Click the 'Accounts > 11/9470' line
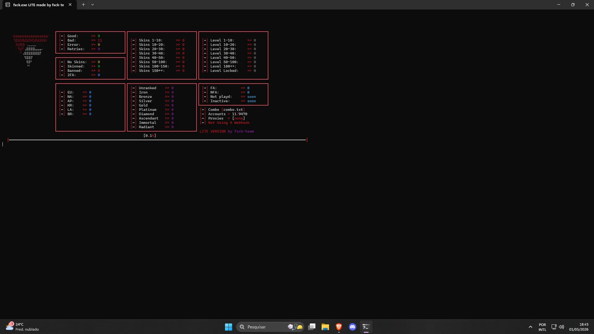The height and width of the screenshot is (334, 594). click(223, 114)
